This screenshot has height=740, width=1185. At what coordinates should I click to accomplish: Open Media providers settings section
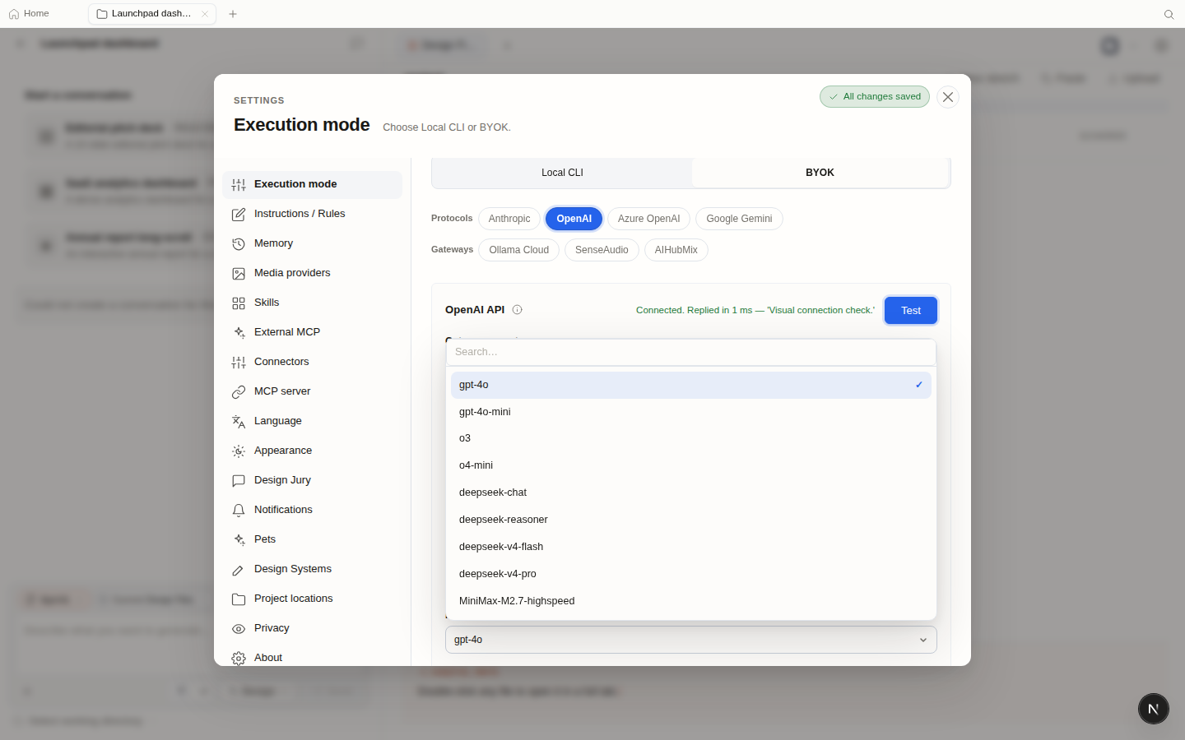(x=312, y=273)
